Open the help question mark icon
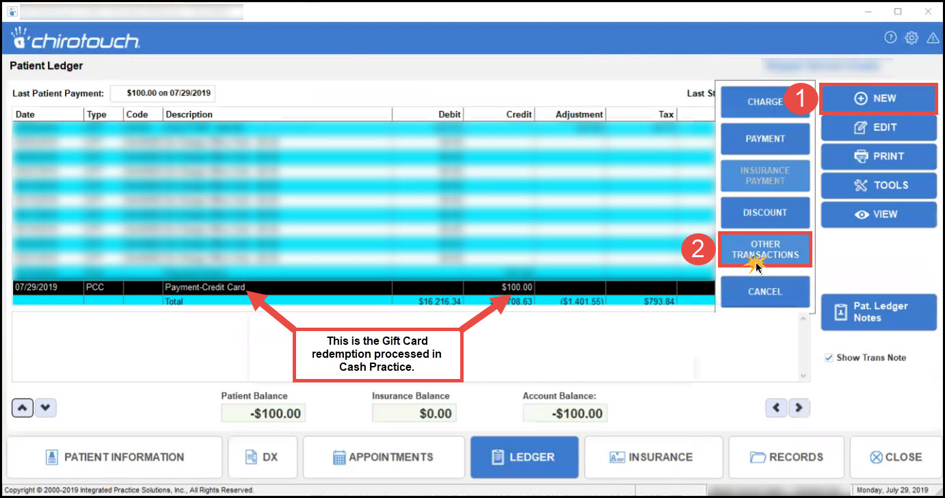 tap(890, 38)
